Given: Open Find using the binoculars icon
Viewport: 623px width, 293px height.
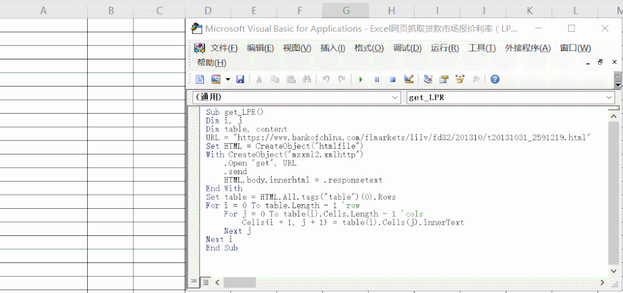Looking at the screenshot, I should coord(307,80).
